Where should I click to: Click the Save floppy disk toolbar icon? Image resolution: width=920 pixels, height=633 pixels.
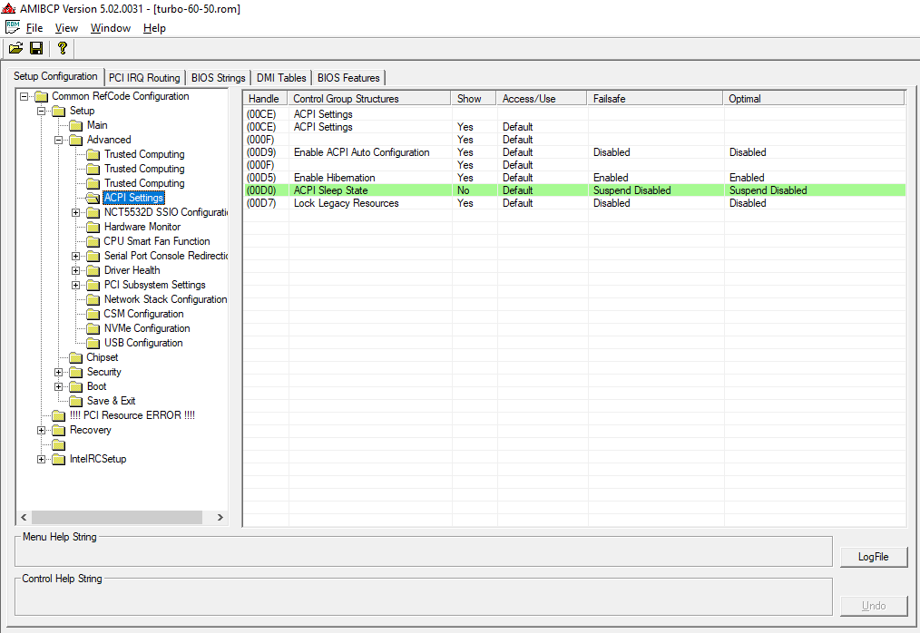point(36,48)
